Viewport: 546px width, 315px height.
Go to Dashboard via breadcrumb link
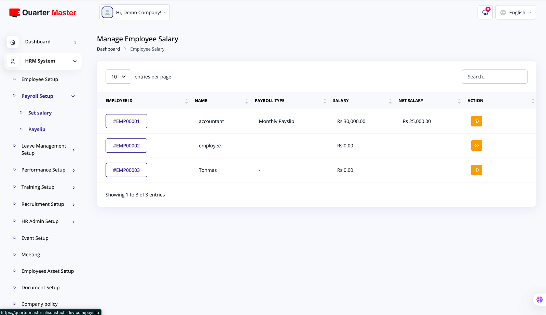click(108, 49)
